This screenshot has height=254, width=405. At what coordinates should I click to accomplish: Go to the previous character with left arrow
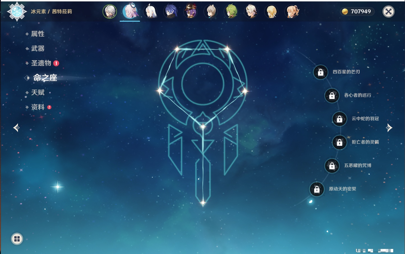(16, 128)
